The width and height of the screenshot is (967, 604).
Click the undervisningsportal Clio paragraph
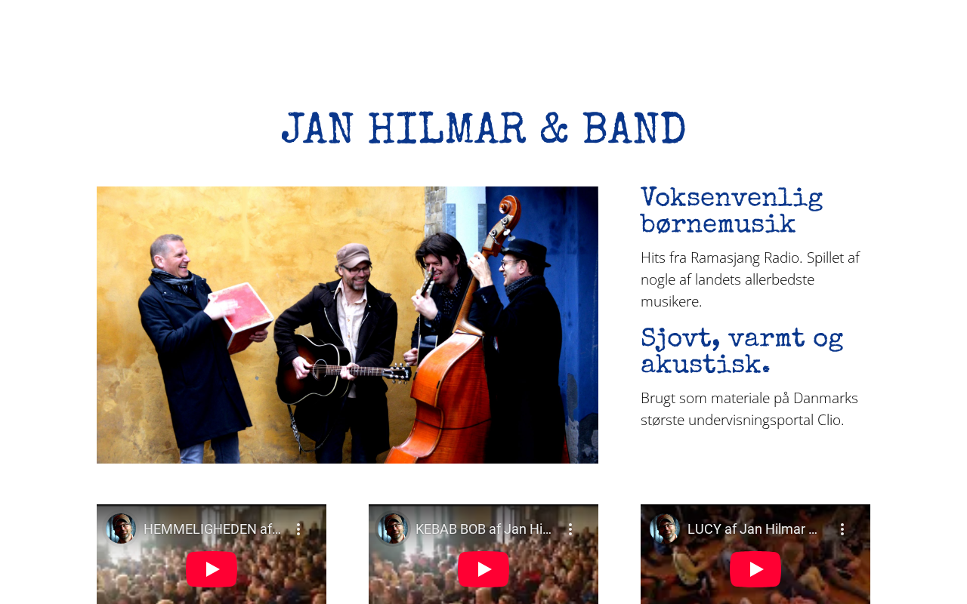(749, 408)
